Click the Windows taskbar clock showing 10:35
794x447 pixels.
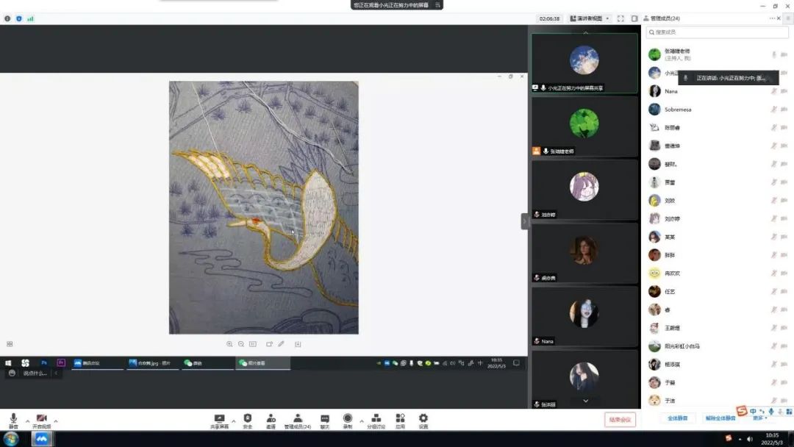point(772,439)
